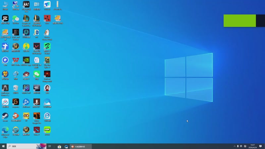Open the Microsoft Edge desktop shortcut
The image size is (265, 149).
pos(5,132)
